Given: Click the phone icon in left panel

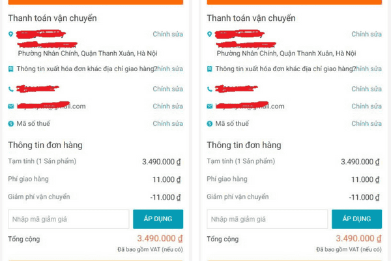Looking at the screenshot, I should pos(10,89).
